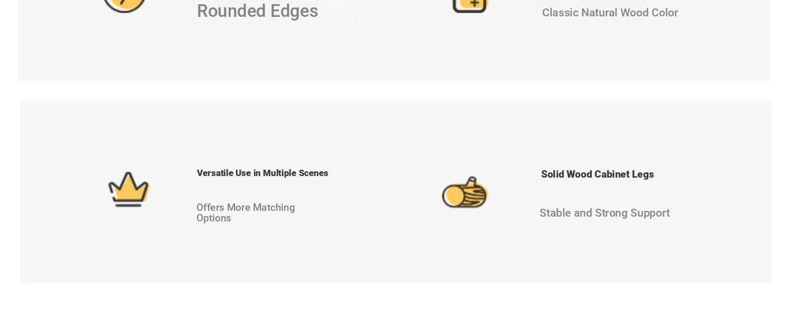This screenshot has height=331, width=792.
Task: Click the yellow crown icon
Action: pyautogui.click(x=128, y=189)
